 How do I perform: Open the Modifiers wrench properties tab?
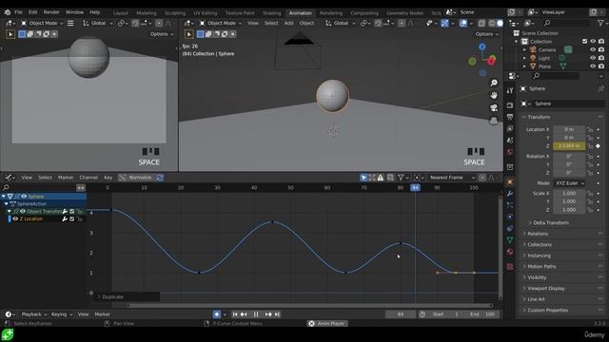(x=510, y=194)
